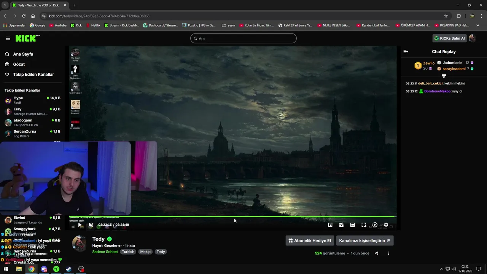The height and width of the screenshot is (274, 487).
Task: Open video player settings gear
Action: [x=386, y=225]
